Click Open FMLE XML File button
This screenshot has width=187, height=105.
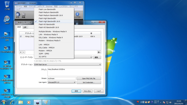(x=89, y=78)
